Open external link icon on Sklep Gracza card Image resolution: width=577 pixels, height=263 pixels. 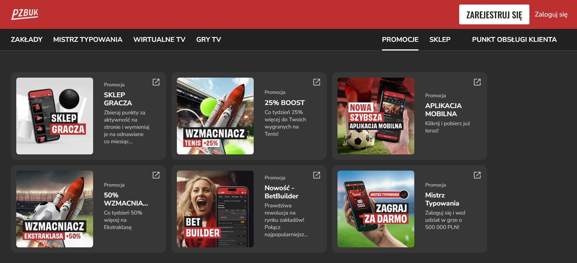tap(156, 82)
